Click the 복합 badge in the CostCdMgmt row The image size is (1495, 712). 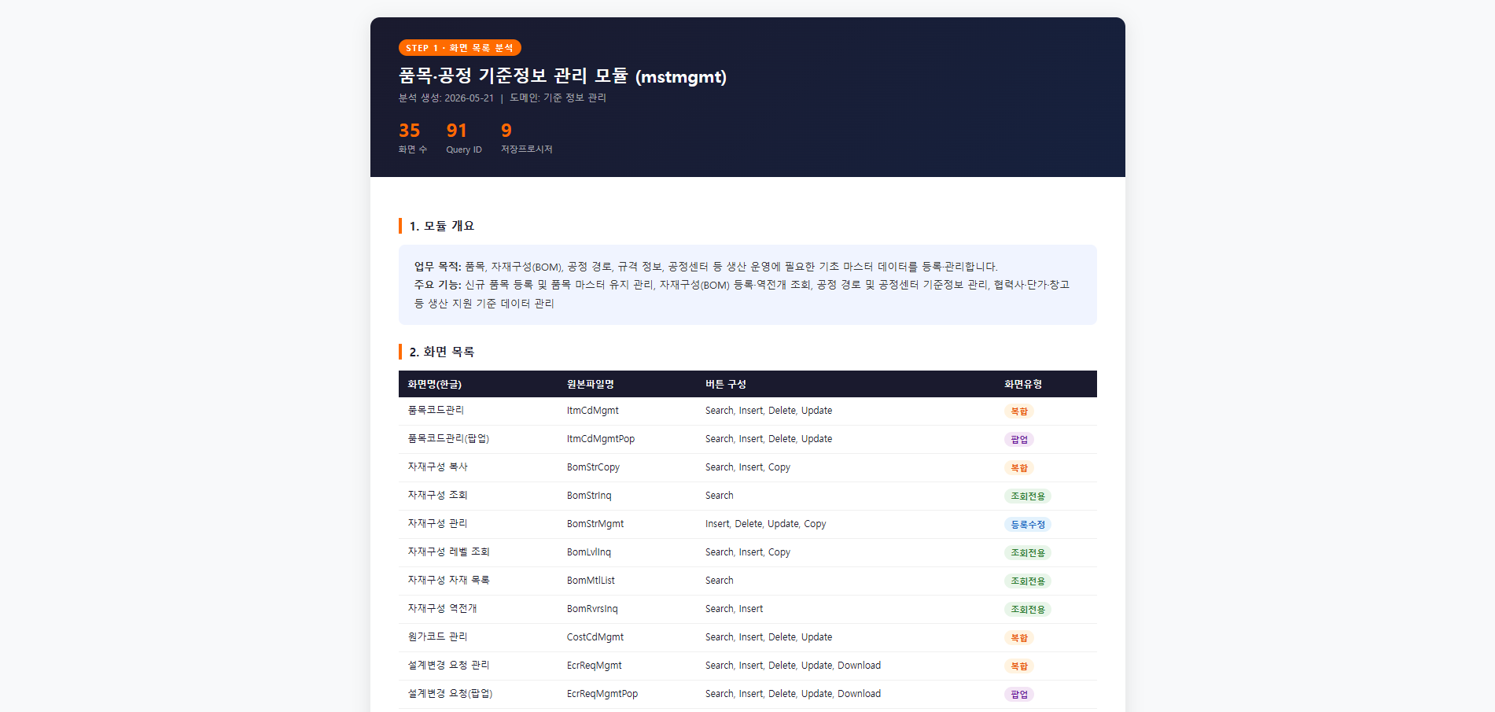tap(1018, 638)
